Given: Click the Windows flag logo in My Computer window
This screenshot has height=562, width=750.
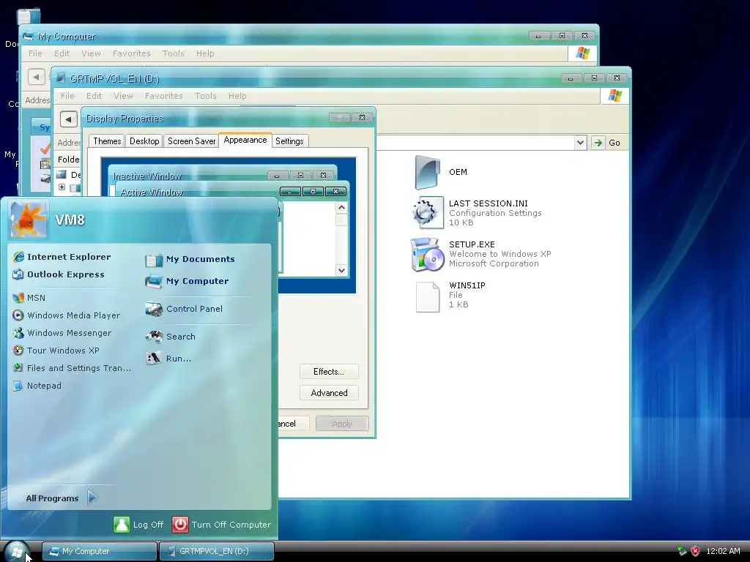Looking at the screenshot, I should (582, 53).
